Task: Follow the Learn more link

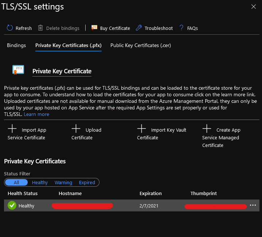Action: [x=36, y=114]
